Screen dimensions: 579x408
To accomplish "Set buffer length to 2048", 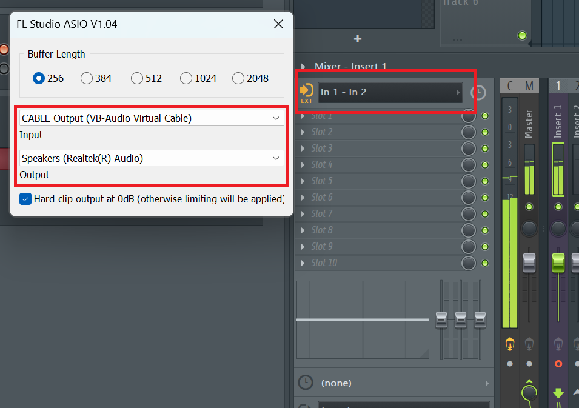I will tap(238, 78).
